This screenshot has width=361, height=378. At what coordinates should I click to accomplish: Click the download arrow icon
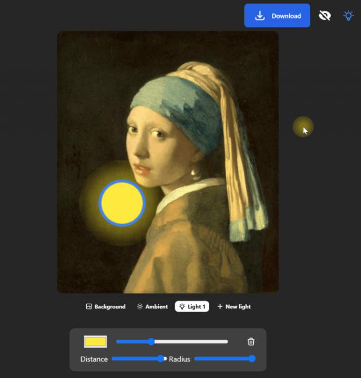(259, 16)
